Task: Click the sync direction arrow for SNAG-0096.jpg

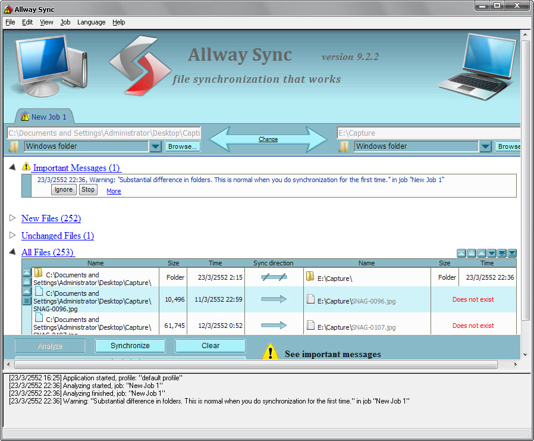Action: 274,299
